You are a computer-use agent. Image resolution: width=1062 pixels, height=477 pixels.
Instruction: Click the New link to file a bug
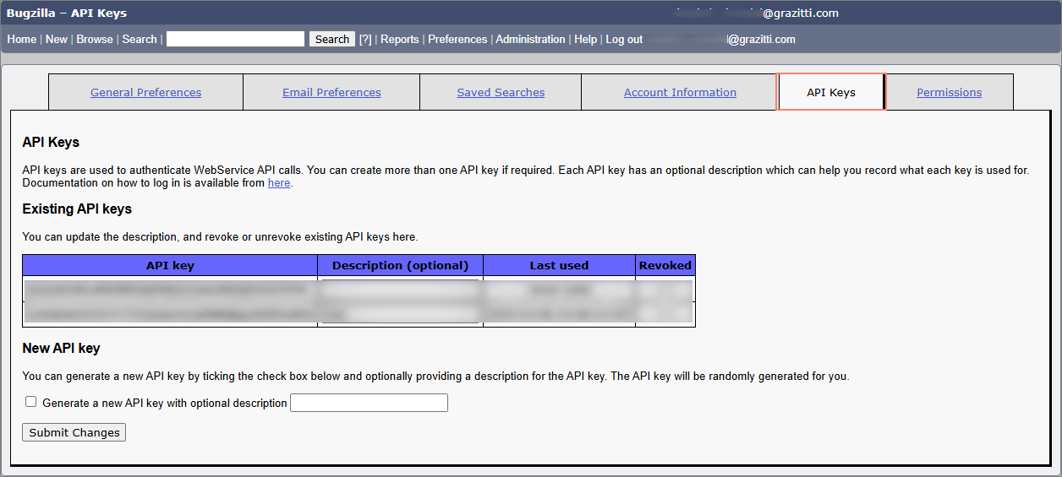(57, 40)
